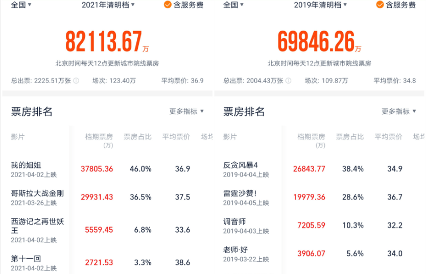
Task: Click box office value 3906.07
Action: (x=311, y=254)
